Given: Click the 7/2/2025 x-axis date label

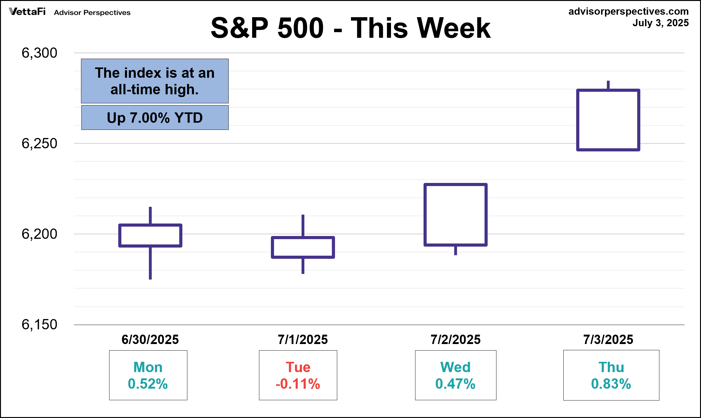Looking at the screenshot, I should 455,339.
